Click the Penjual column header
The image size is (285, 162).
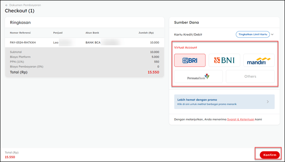point(58,33)
